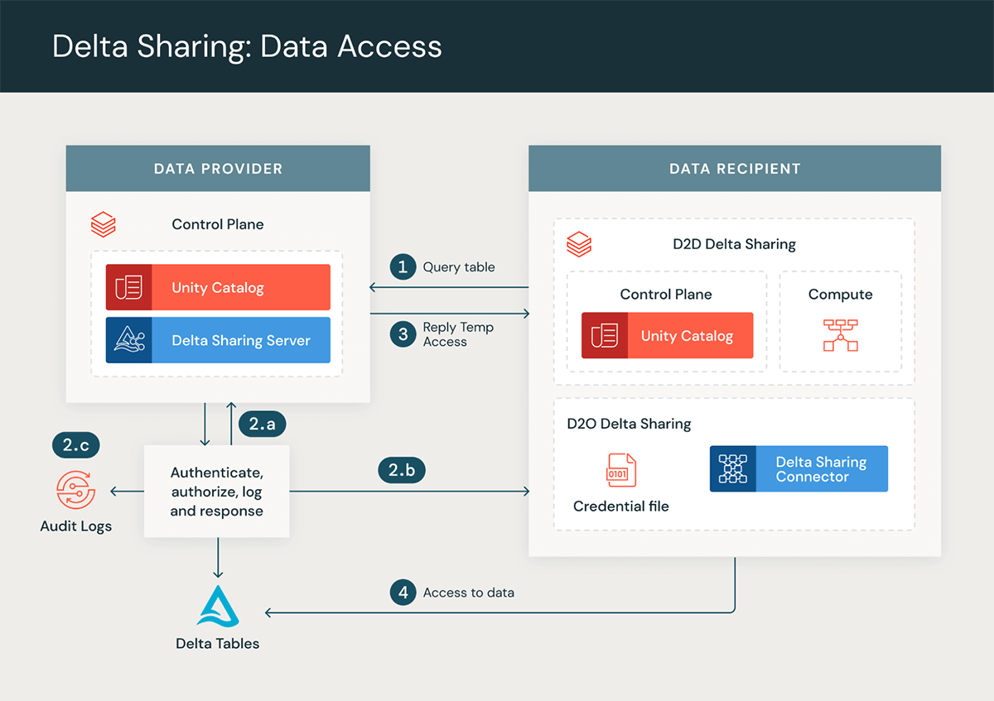This screenshot has width=994, height=701.
Task: Select the circular Audit Logs icon
Action: (75, 490)
